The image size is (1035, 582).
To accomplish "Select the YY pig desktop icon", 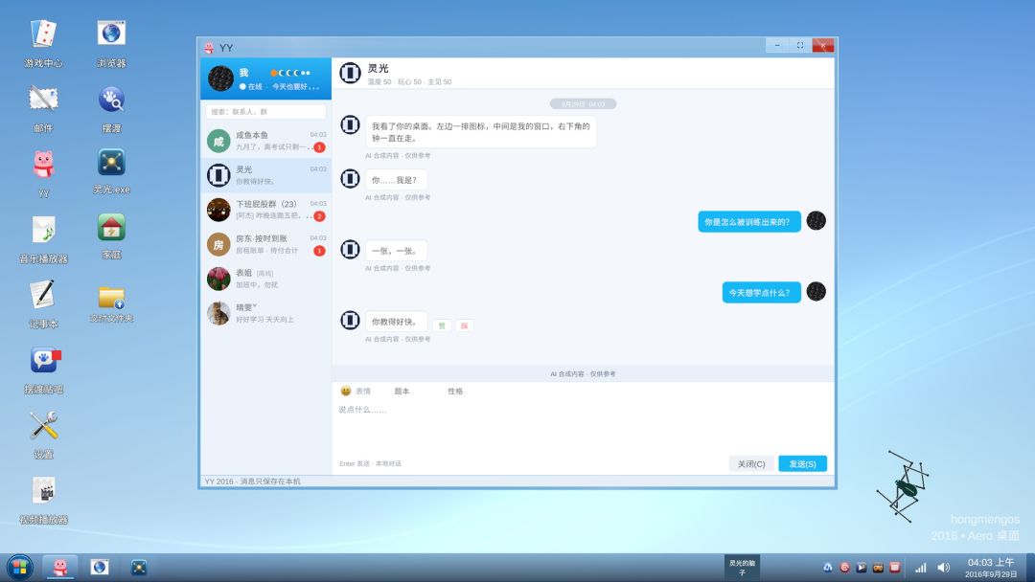I will coord(43,173).
